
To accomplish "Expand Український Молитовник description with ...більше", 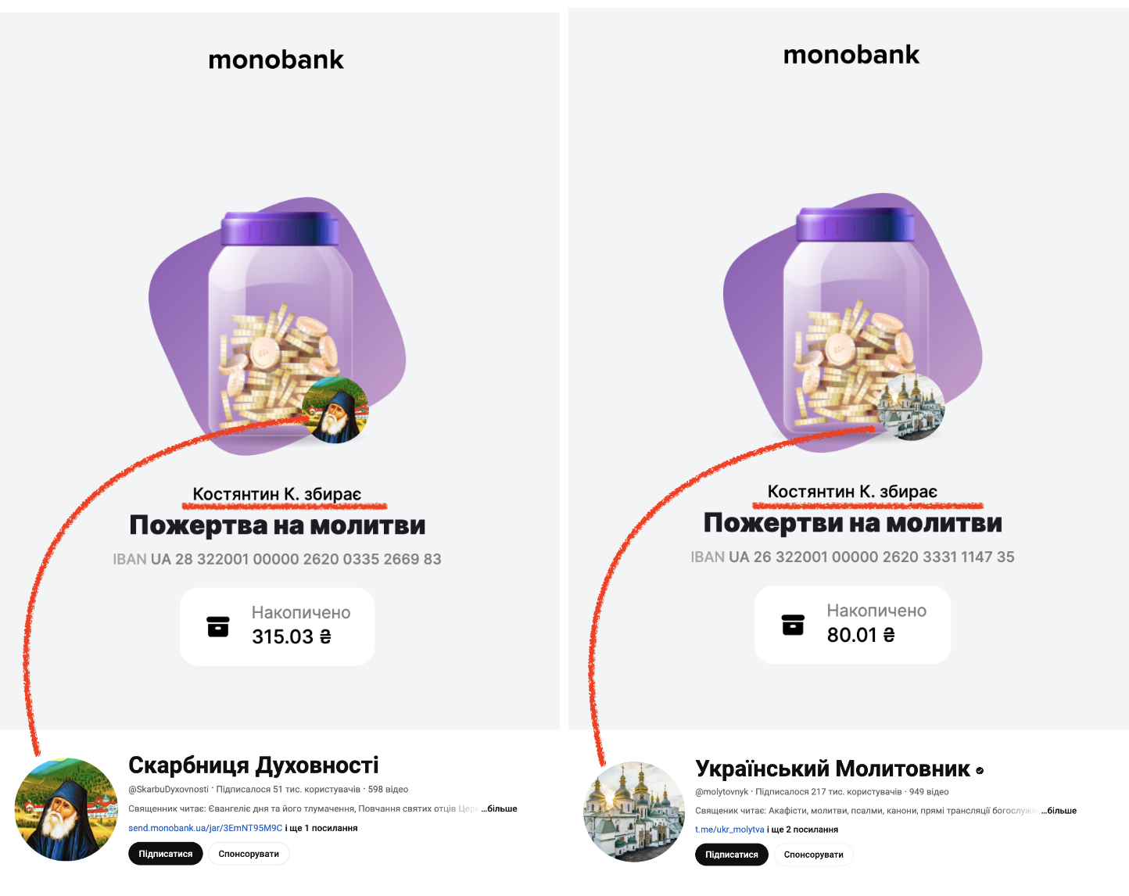I will pos(1059,811).
